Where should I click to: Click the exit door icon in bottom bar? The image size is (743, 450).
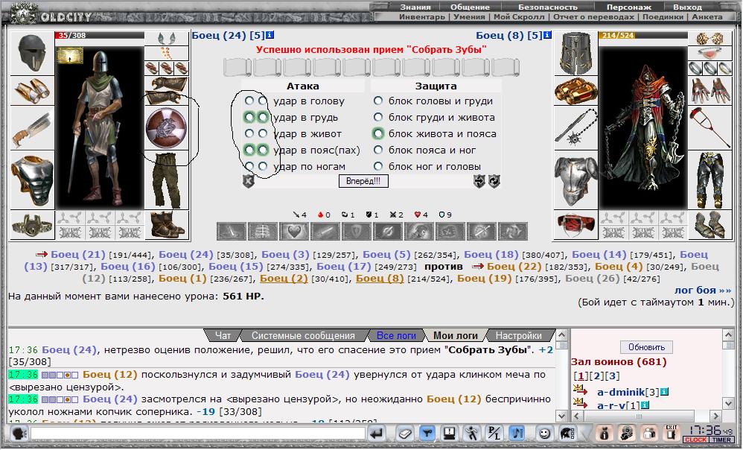click(x=672, y=433)
